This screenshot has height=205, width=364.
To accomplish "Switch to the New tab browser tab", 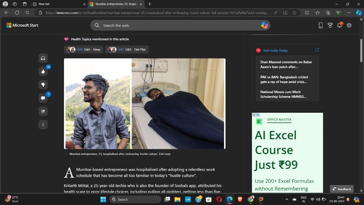I will [58, 4].
